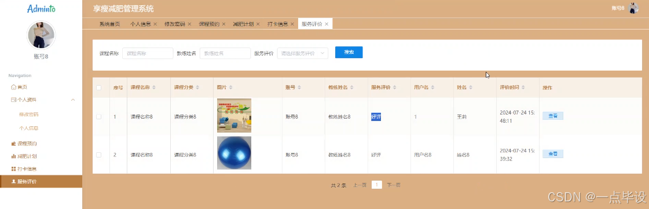The height and width of the screenshot is (209, 649).
Task: Select 服务评价 in the sidebar
Action: point(41,181)
